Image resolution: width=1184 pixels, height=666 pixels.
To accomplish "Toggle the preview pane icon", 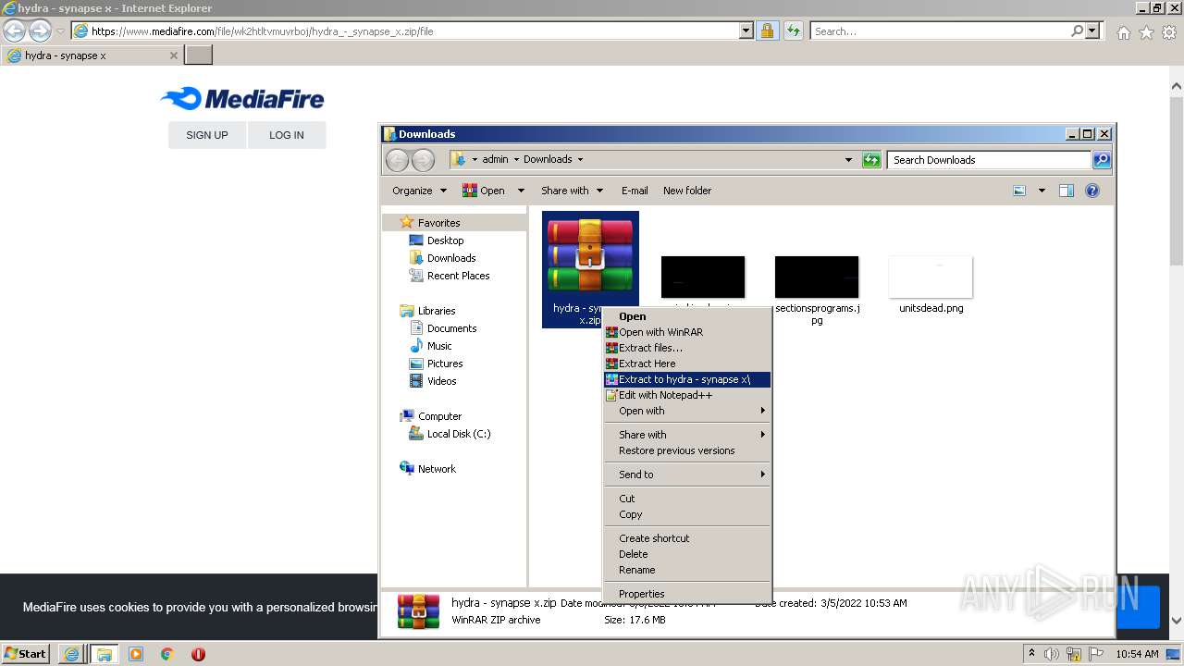I will pyautogui.click(x=1066, y=191).
